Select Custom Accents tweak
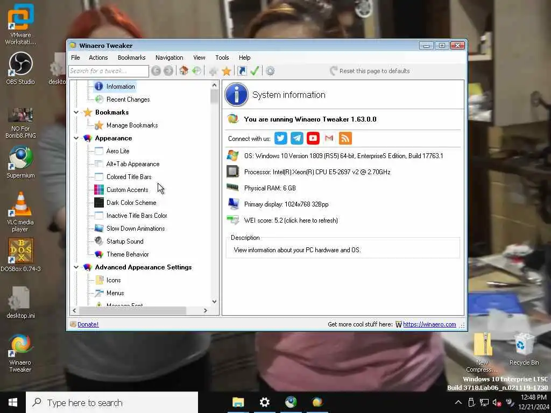 [x=127, y=190]
